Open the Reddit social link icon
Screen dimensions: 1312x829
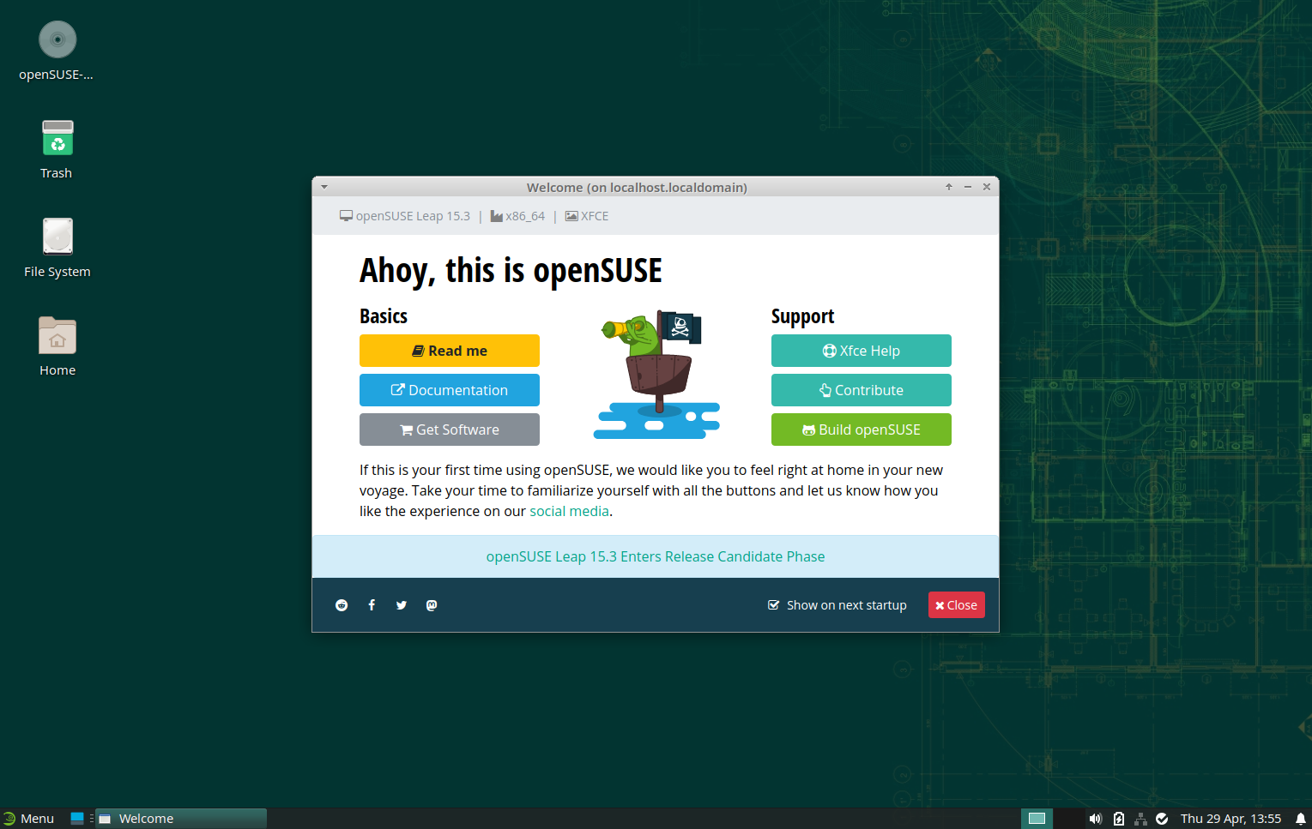pos(342,605)
